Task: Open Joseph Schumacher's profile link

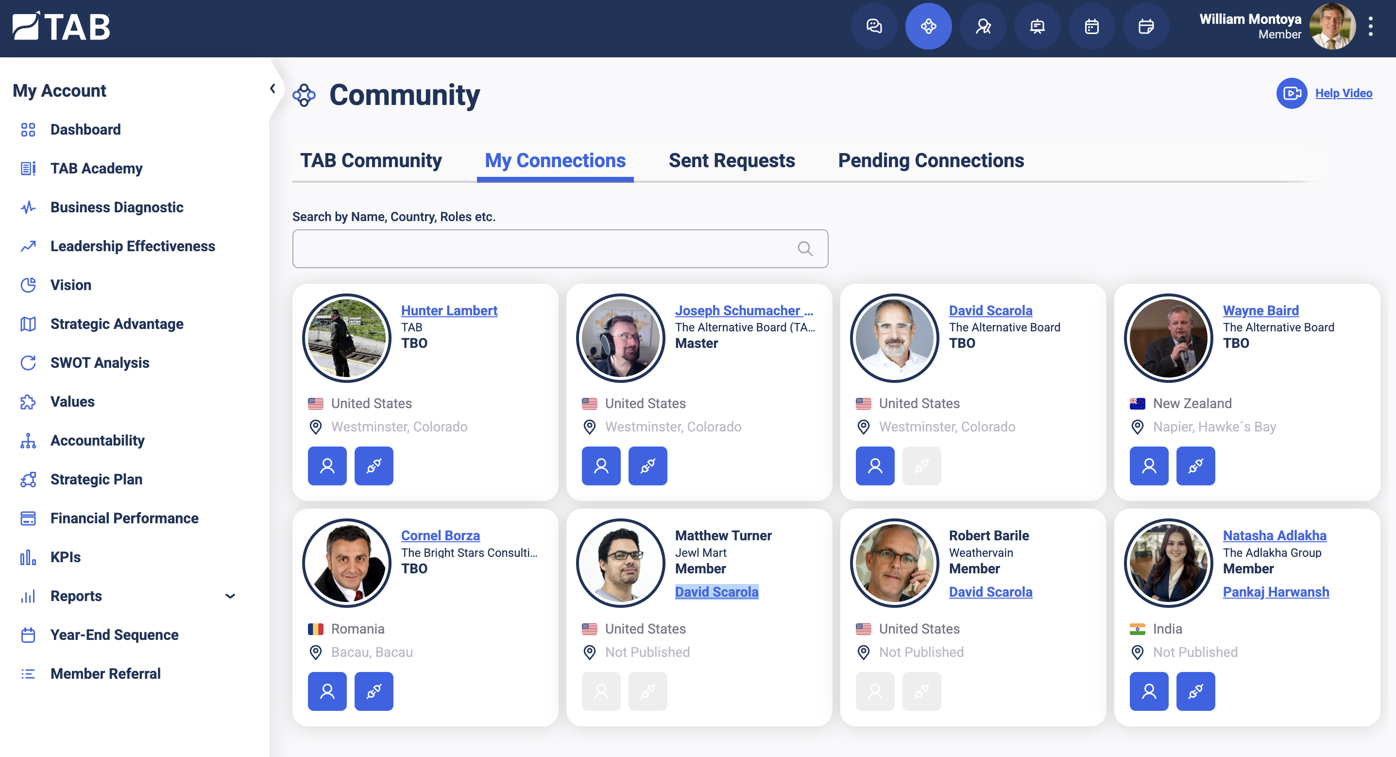Action: click(x=744, y=310)
